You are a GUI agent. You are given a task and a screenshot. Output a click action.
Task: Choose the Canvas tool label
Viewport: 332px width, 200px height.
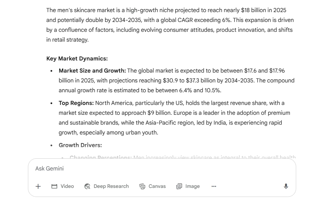pos(157,186)
